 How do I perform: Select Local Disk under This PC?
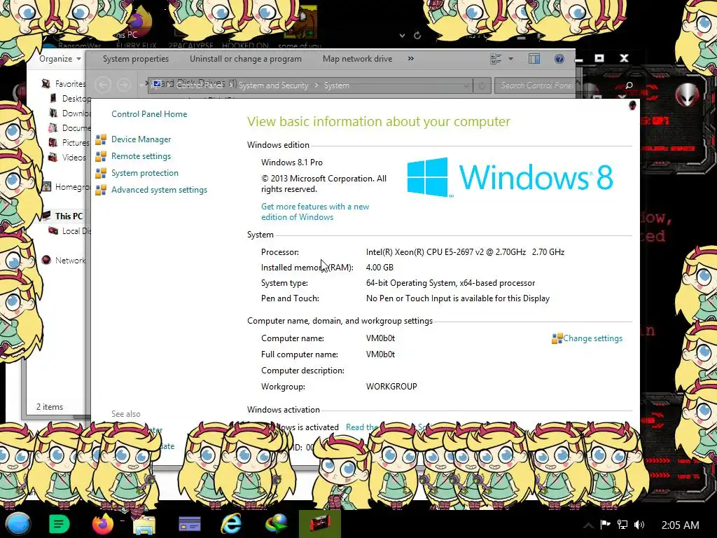(x=76, y=231)
